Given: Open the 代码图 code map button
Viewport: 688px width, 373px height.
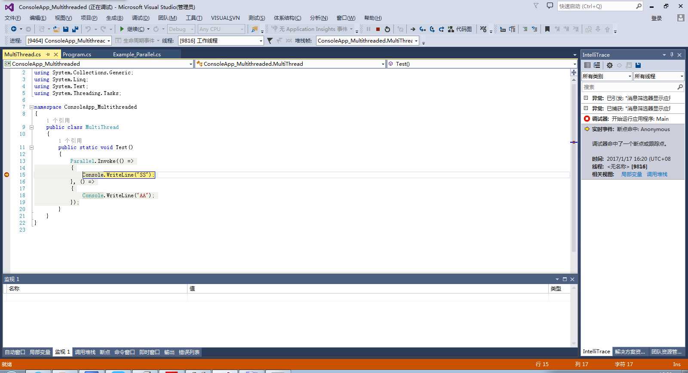Looking at the screenshot, I should click(x=460, y=29).
